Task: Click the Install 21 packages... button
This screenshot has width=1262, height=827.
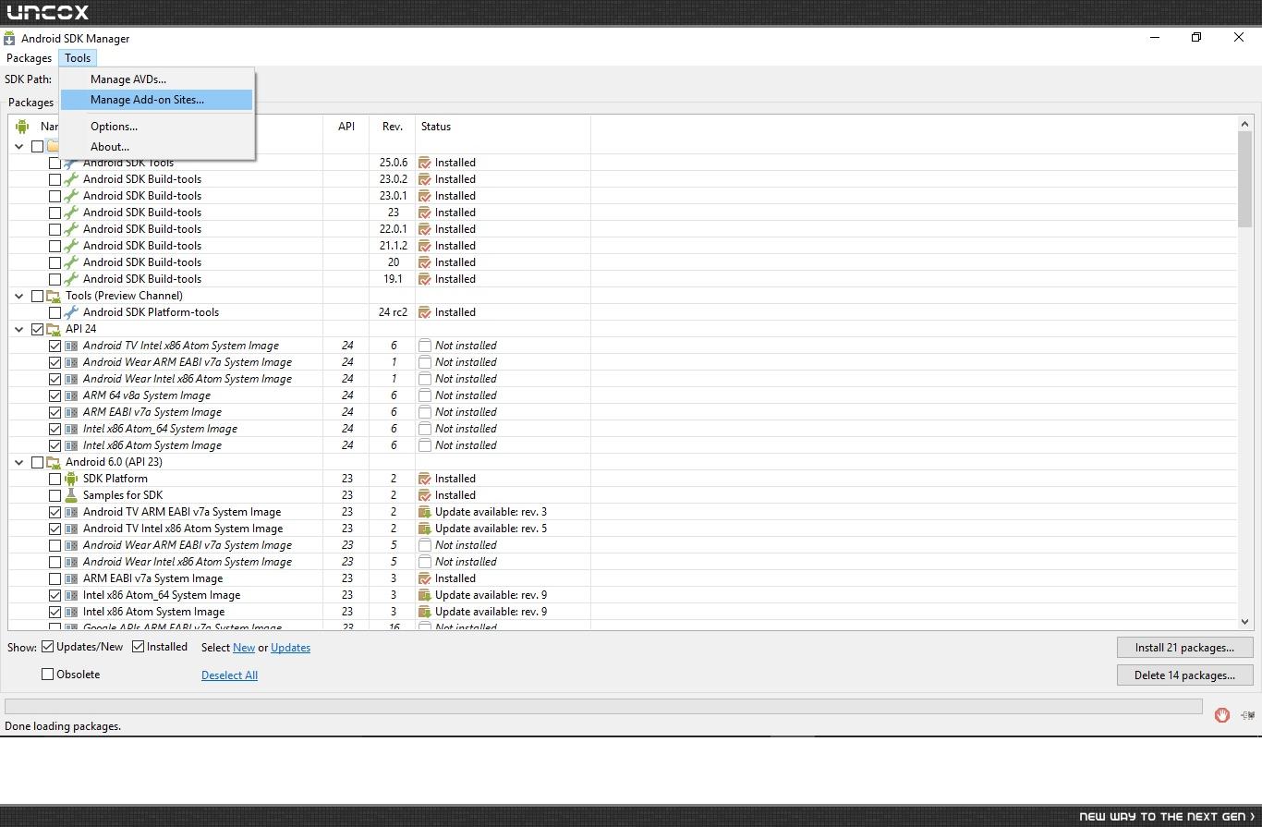Action: coord(1184,648)
